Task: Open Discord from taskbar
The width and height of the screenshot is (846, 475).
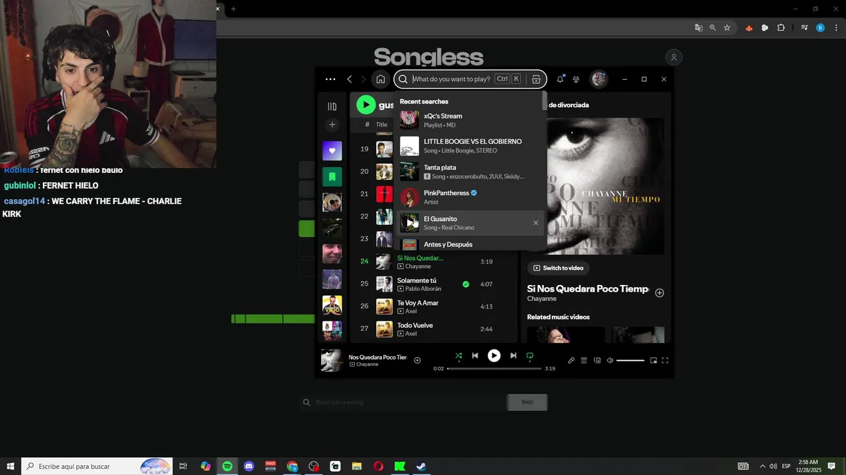Action: coord(249,466)
